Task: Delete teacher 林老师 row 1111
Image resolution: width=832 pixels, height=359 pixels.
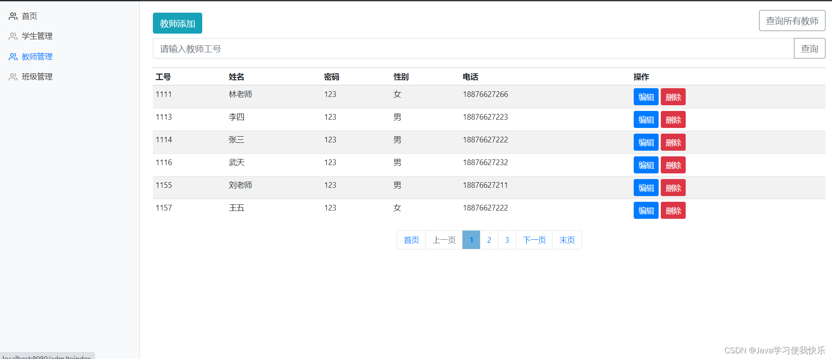Action: 673,97
